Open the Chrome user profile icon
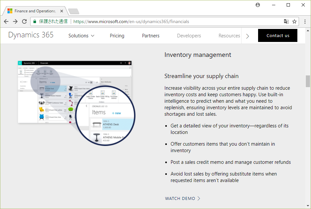311x209 pixels. [x=258, y=5]
